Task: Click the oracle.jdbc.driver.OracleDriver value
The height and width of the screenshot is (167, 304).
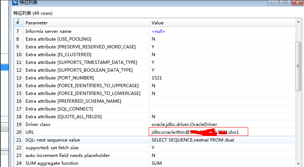Action: (184, 124)
